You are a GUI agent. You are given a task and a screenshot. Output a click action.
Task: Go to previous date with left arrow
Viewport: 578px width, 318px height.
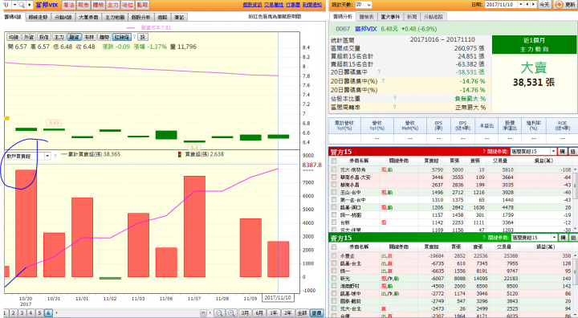click(527, 5)
